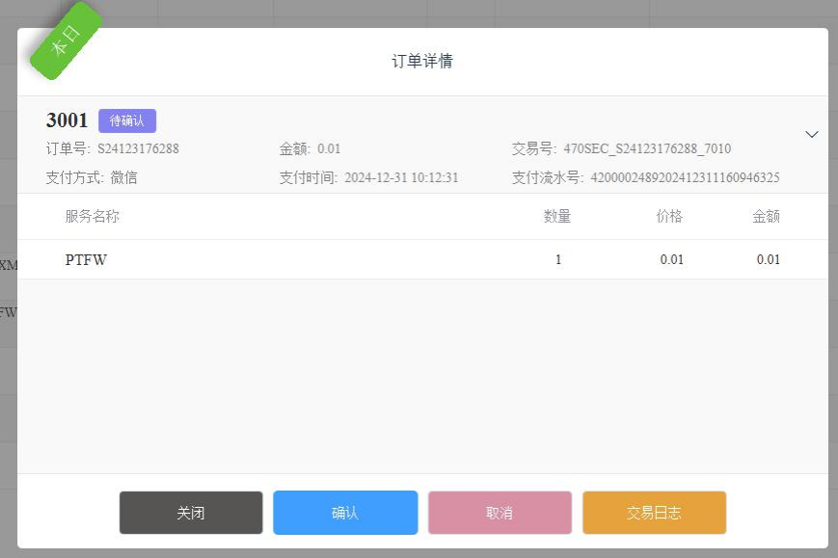838x558 pixels.
Task: Click the 金额 column header in table
Action: pyautogui.click(x=766, y=217)
